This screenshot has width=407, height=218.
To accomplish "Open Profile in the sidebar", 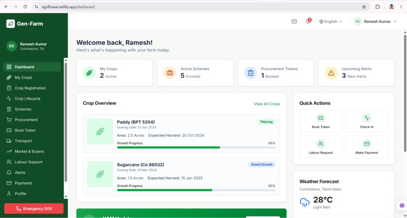I will (32, 194).
